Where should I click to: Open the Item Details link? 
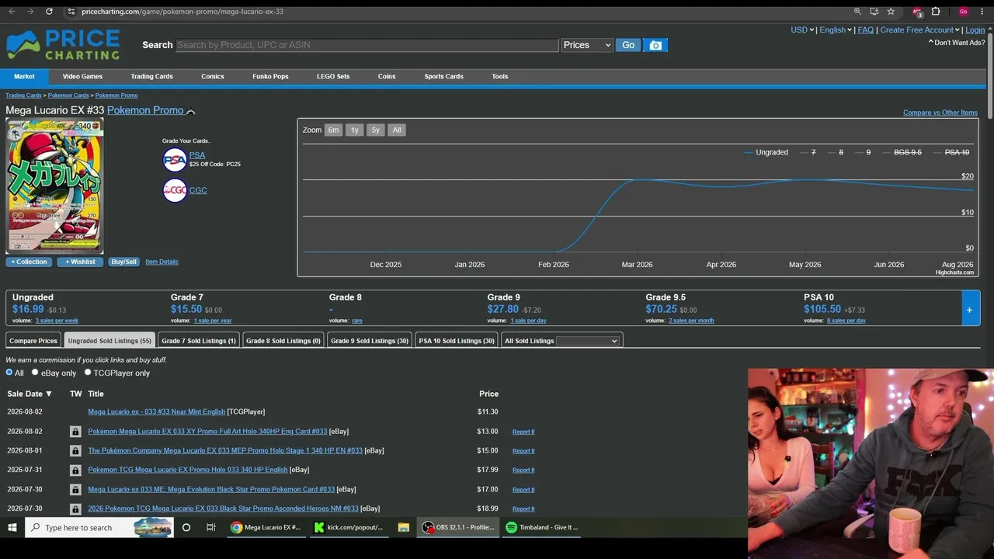click(162, 262)
